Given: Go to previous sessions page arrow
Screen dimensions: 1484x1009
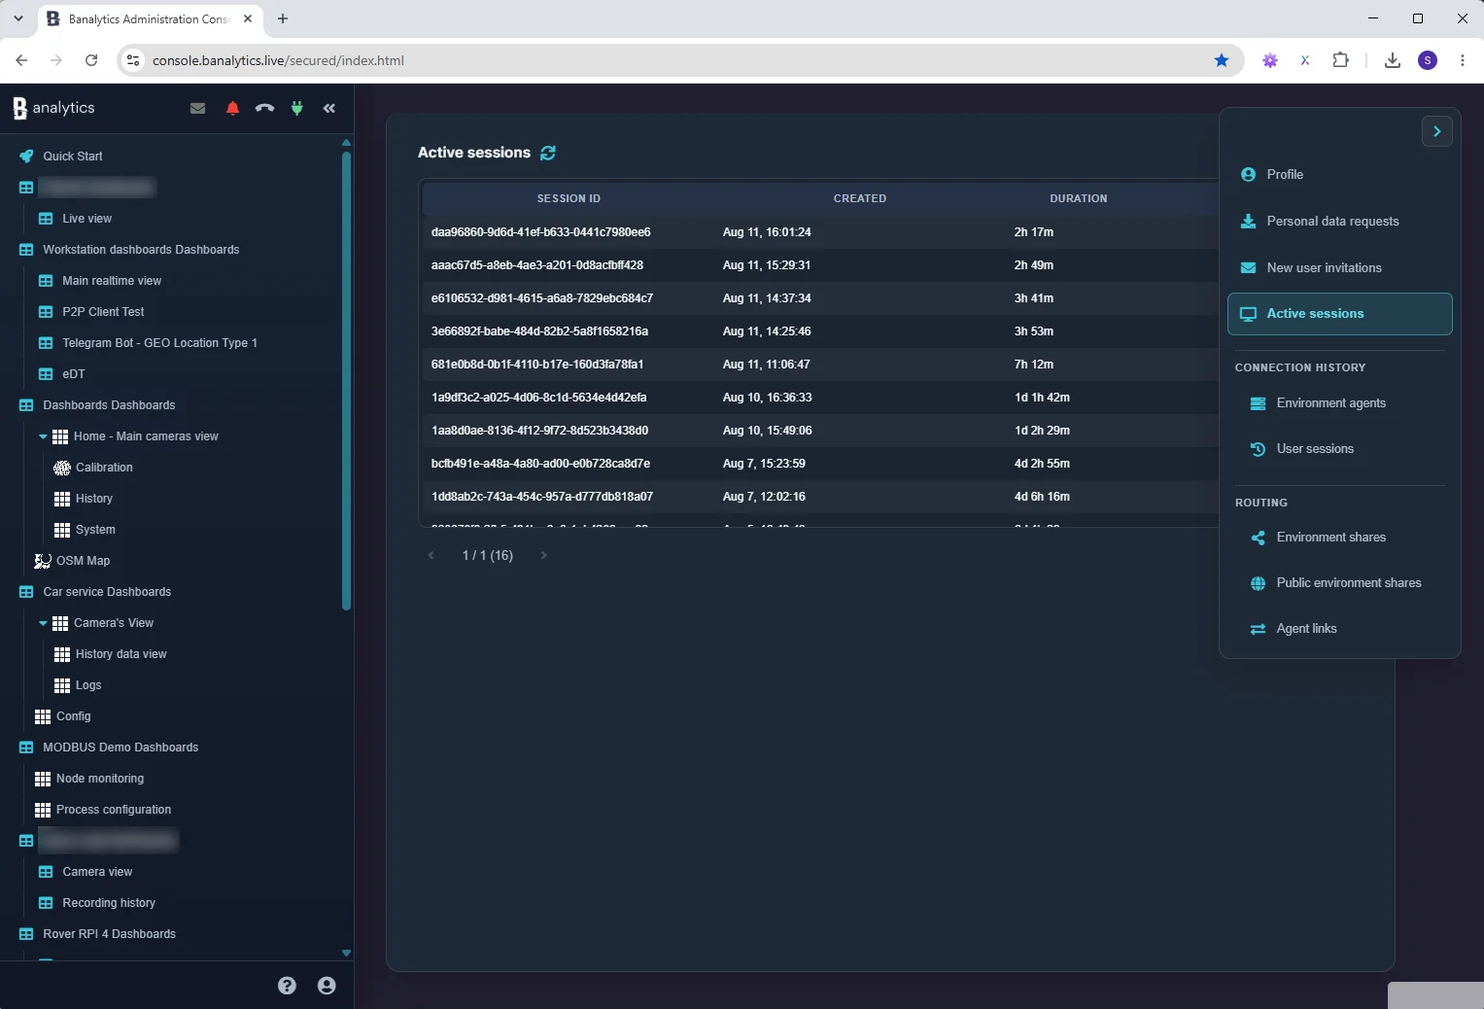Looking at the screenshot, I should (431, 555).
